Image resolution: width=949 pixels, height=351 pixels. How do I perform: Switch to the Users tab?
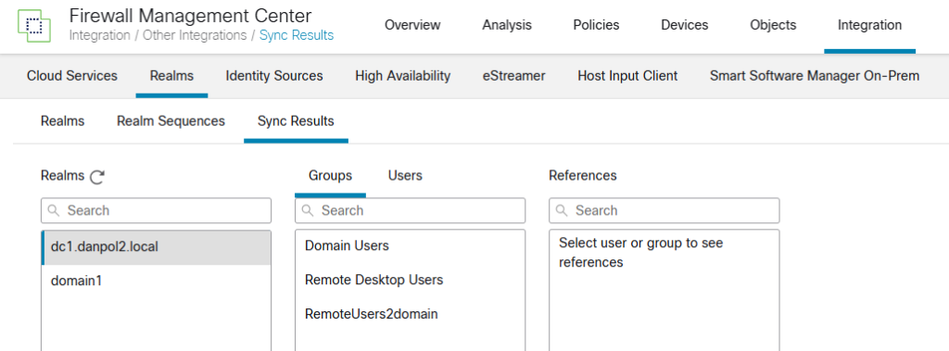click(x=405, y=176)
